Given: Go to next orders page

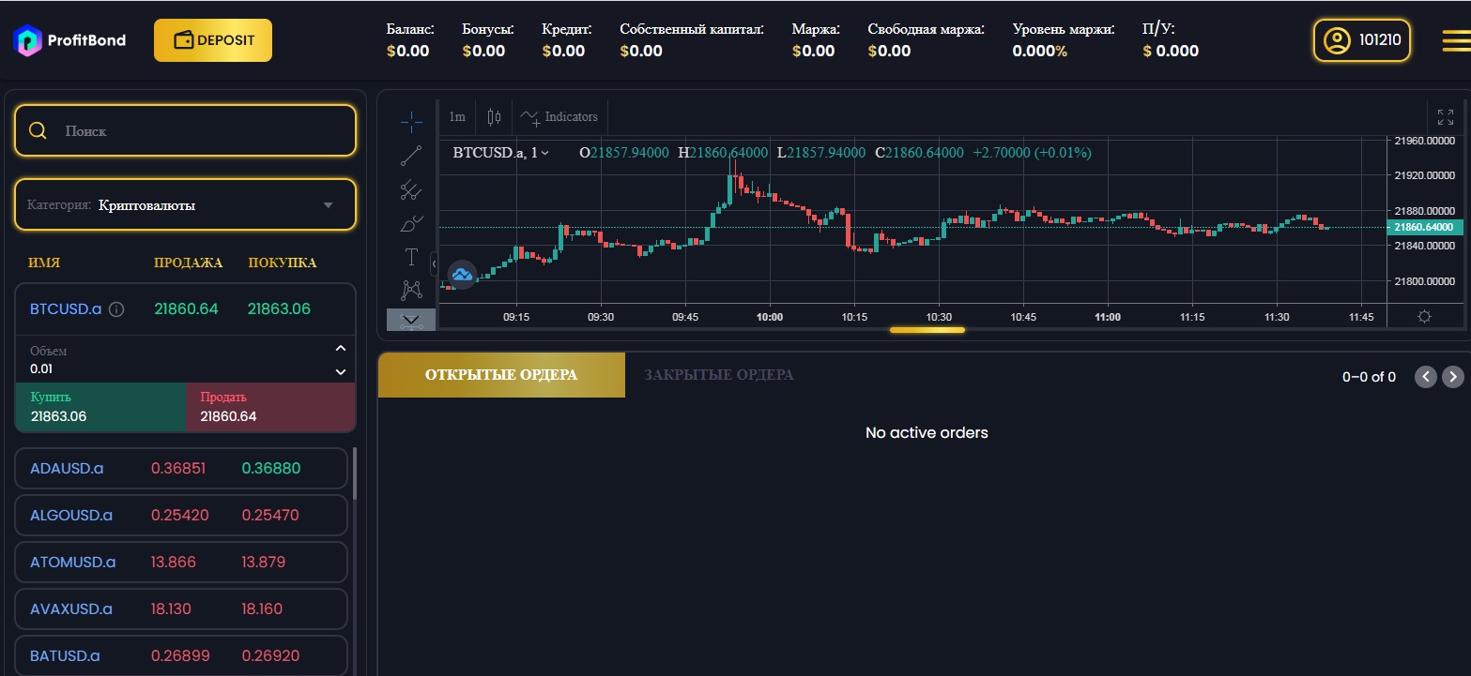Looking at the screenshot, I should pyautogui.click(x=1452, y=377).
